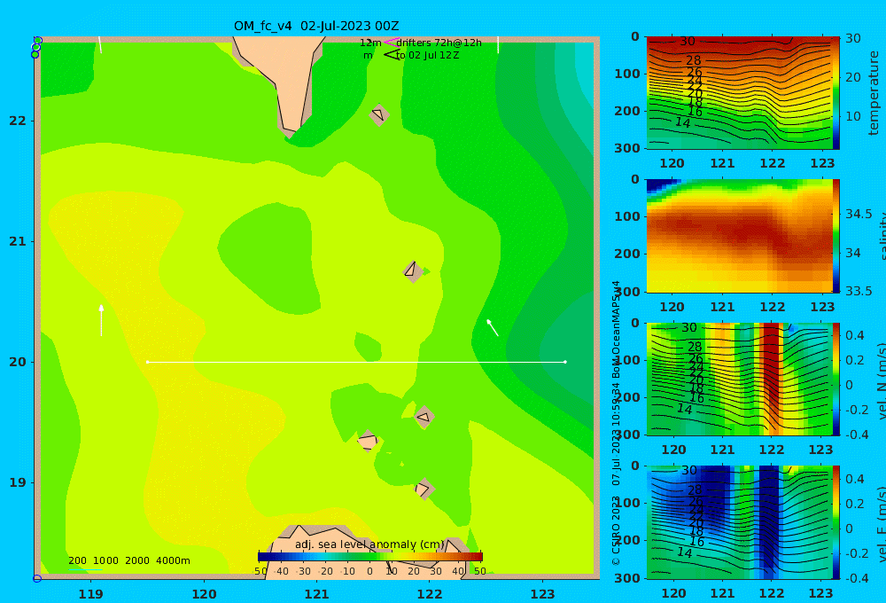Click the 'to 02 Jul 12Z' legend text
Image resolution: width=886 pixels, height=603 pixels.
(x=428, y=56)
